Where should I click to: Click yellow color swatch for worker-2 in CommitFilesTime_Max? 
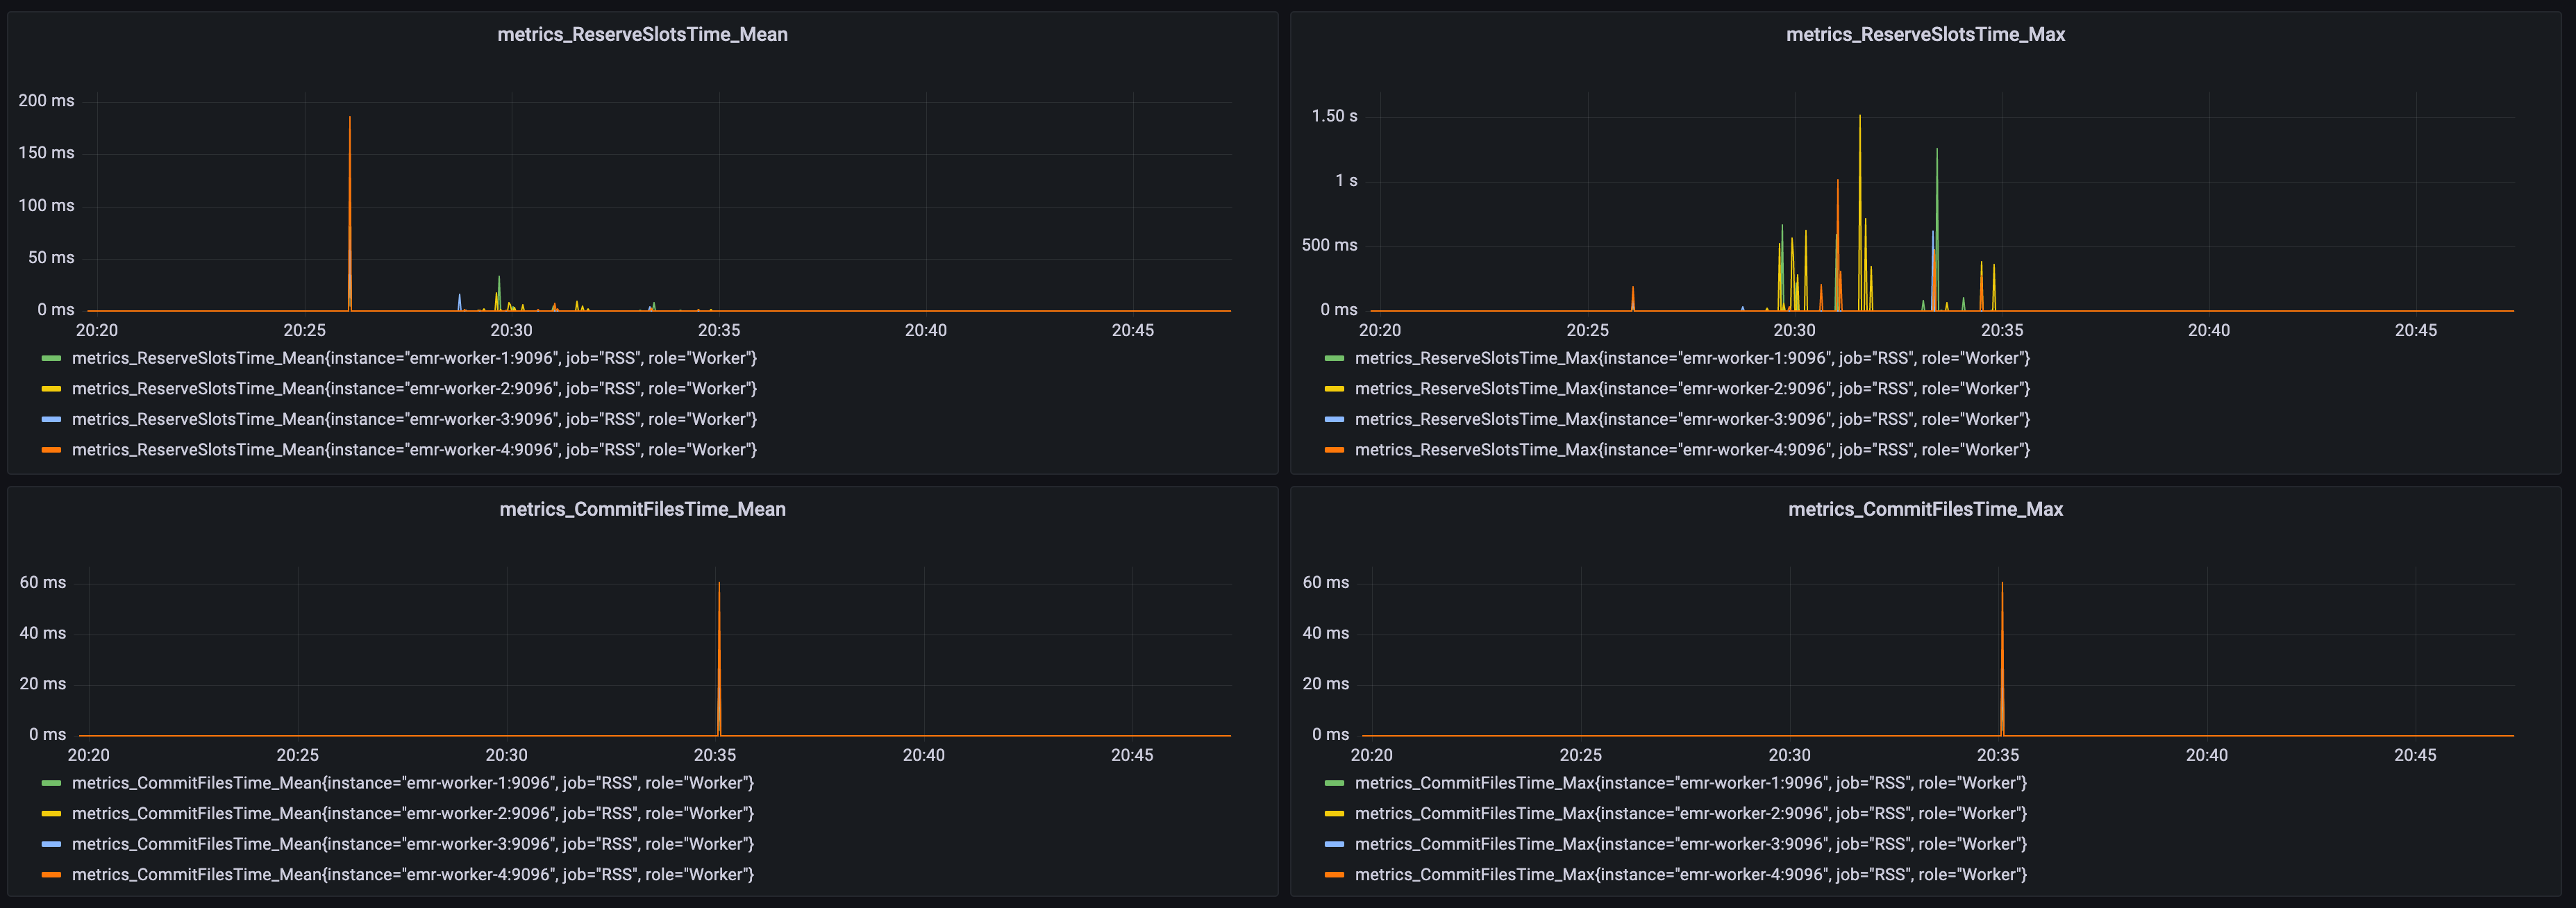[x=1334, y=813]
